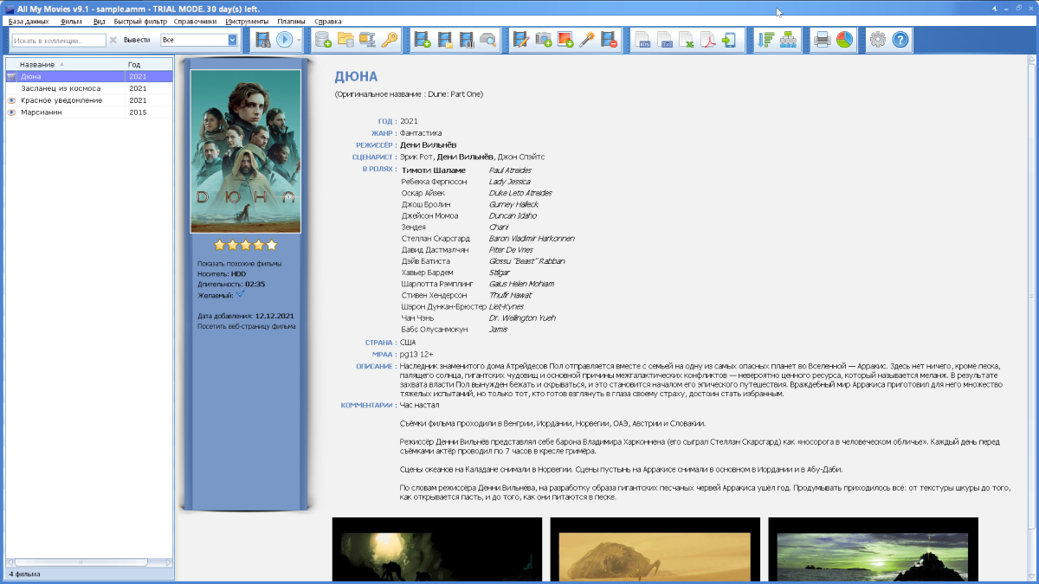Screen dimensions: 1039x584
Task: Click the sort order toolbar icon
Action: [x=765, y=40]
